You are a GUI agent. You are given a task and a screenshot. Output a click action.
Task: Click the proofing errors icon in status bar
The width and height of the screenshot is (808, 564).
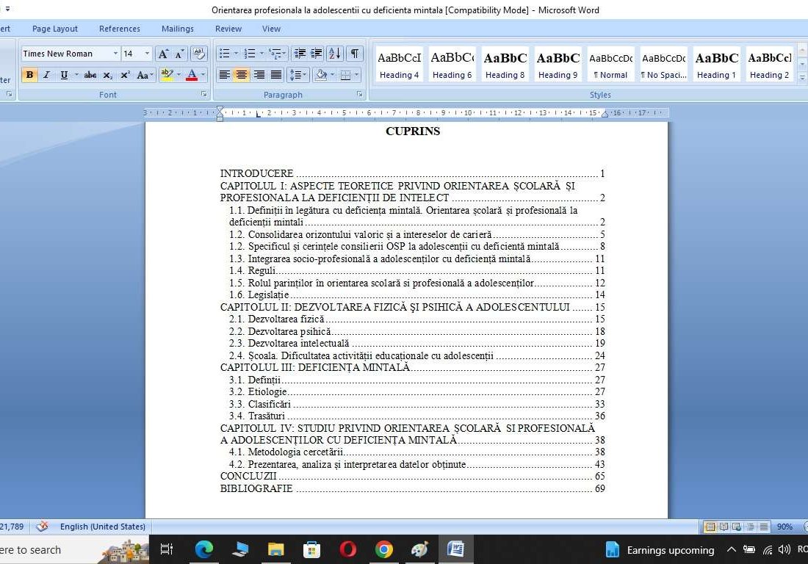pyautogui.click(x=42, y=527)
